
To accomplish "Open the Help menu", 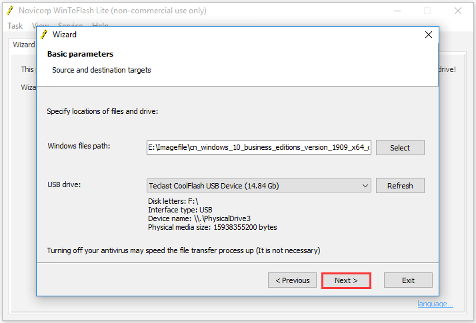I will pyautogui.click(x=100, y=24).
